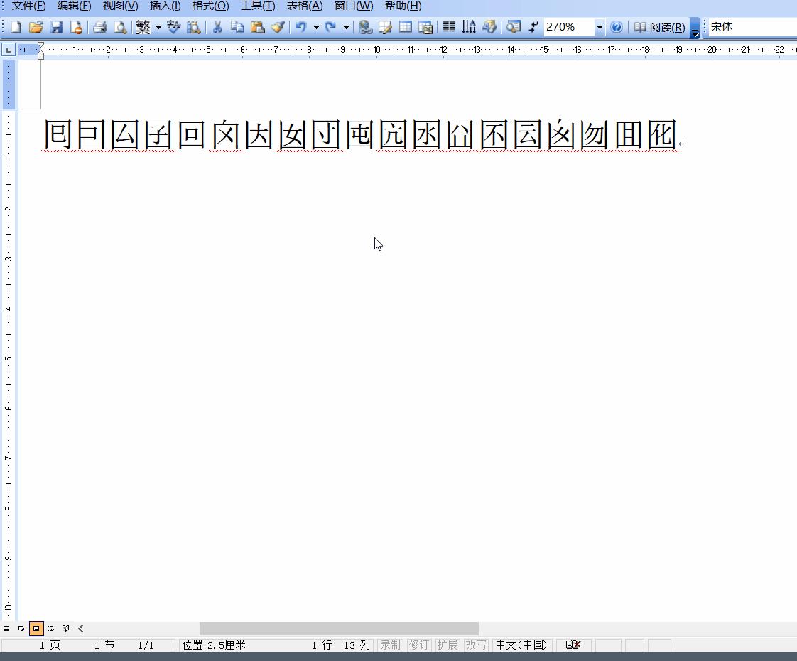This screenshot has height=661, width=797.
Task: Click the first-line indent marker on ruler
Action: click(40, 45)
